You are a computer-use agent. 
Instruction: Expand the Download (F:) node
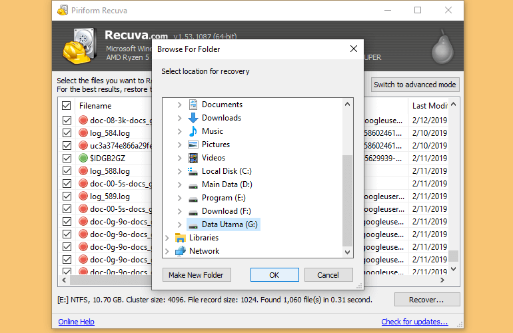coord(179,211)
